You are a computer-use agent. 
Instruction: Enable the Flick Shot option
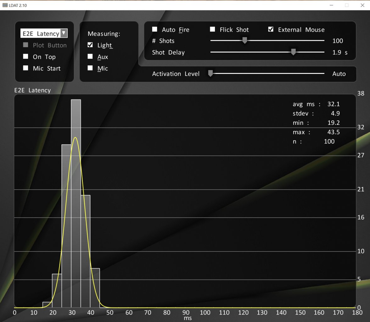coord(212,29)
